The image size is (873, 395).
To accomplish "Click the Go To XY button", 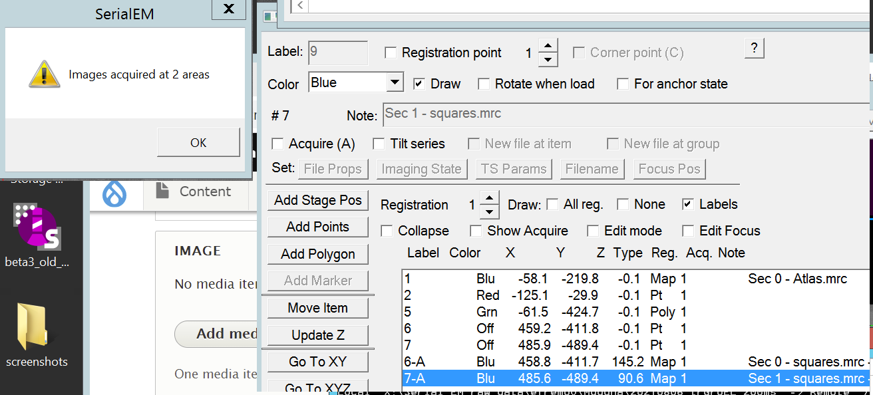I will (x=318, y=362).
